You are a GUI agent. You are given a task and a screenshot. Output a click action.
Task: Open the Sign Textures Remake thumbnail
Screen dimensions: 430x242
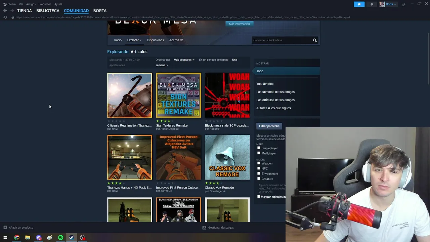pos(178,95)
